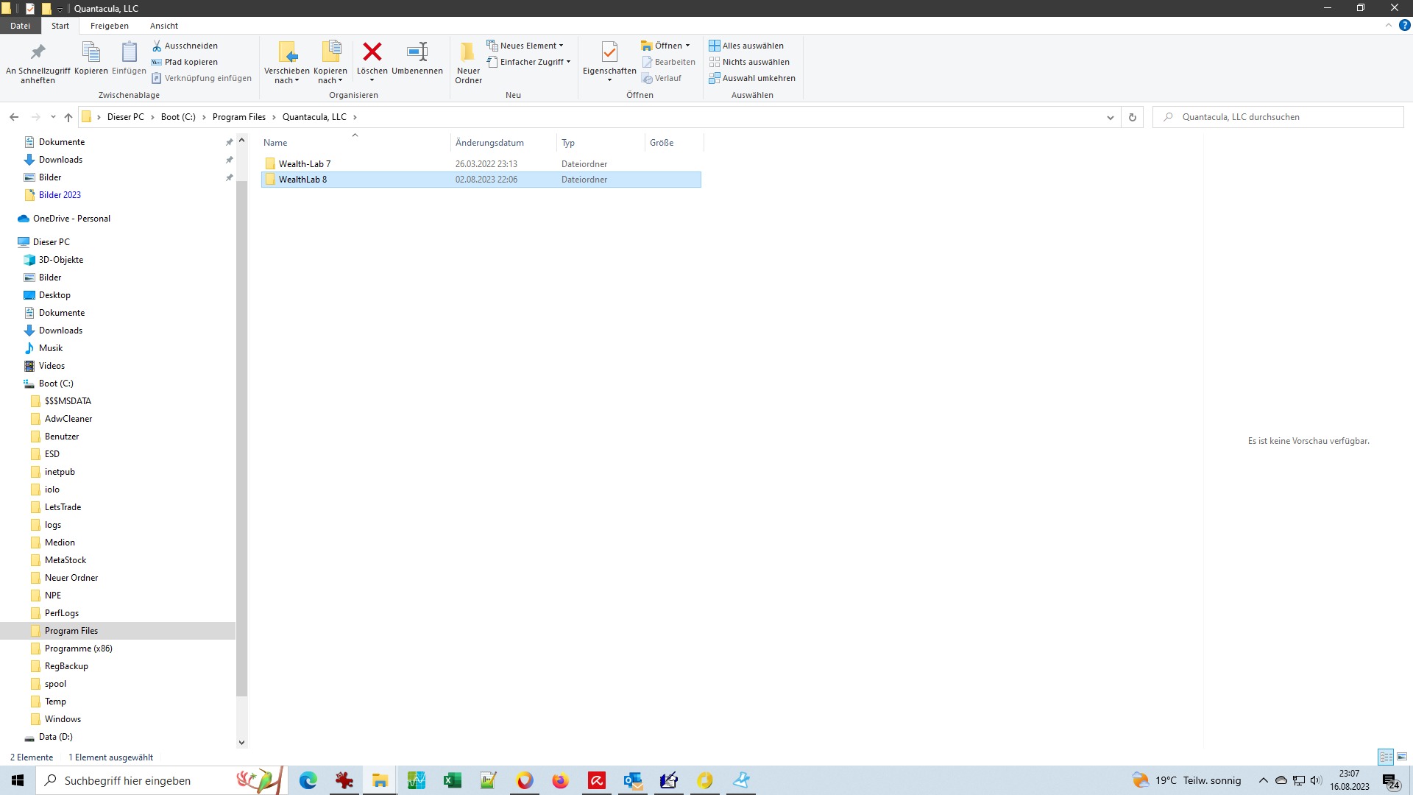Image resolution: width=1413 pixels, height=795 pixels.
Task: Select the WealthLab 8 folder
Action: pos(481,180)
